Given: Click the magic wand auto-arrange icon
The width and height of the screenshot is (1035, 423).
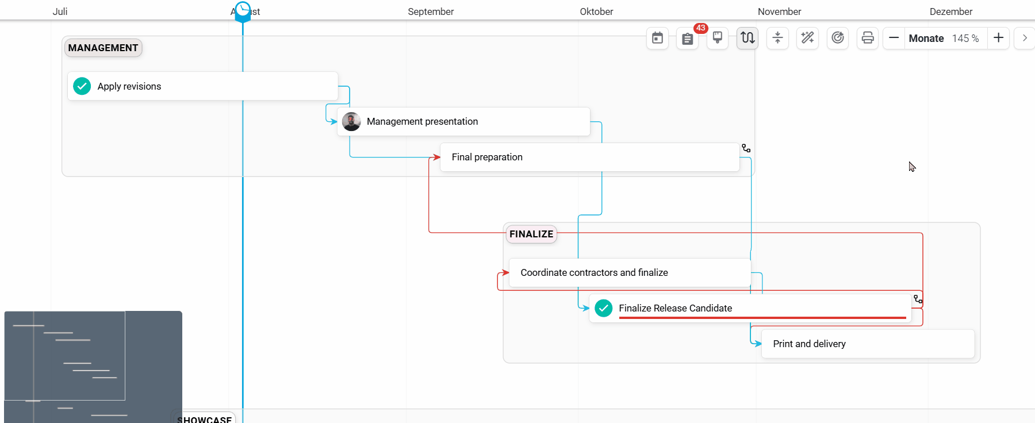Looking at the screenshot, I should pyautogui.click(x=807, y=38).
